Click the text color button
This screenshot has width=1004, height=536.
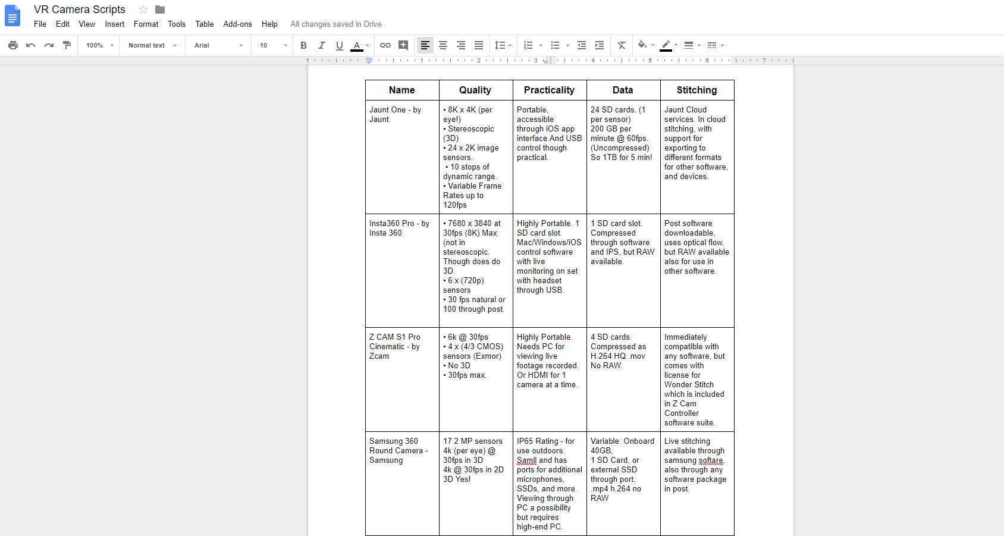point(357,45)
